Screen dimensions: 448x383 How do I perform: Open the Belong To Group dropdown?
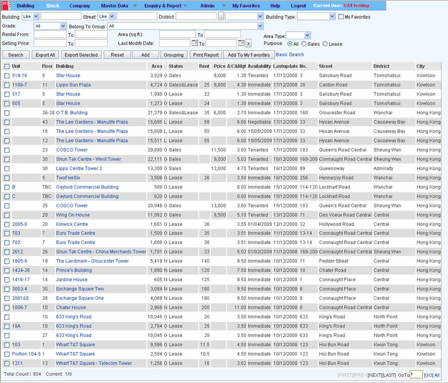(x=260, y=26)
